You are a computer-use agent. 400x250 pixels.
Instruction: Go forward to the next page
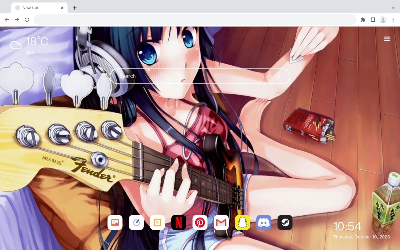[17, 20]
